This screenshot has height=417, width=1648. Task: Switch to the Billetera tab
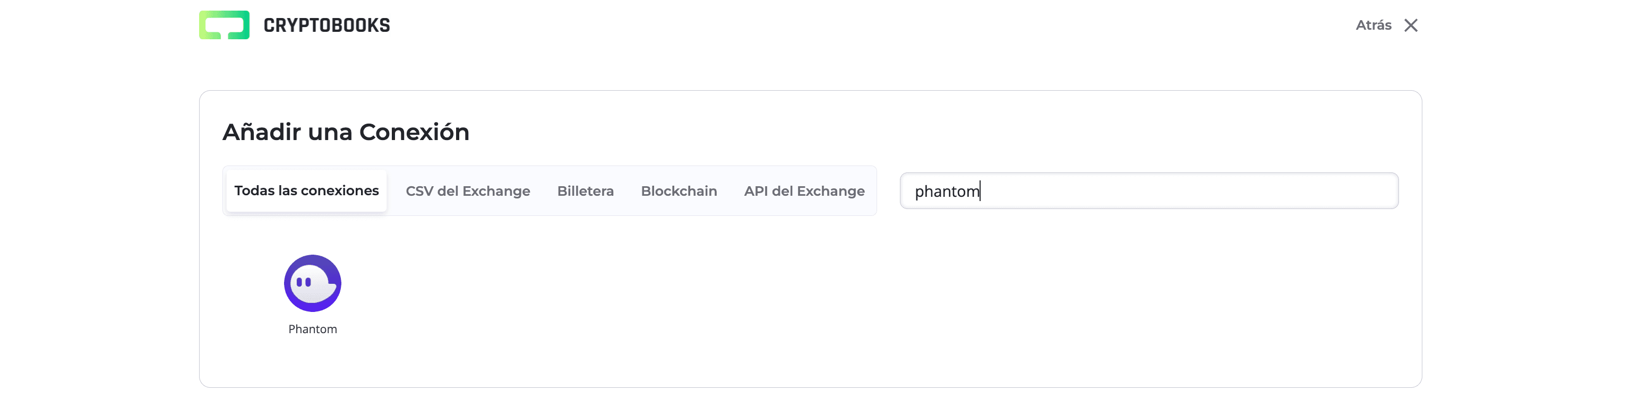[x=585, y=190]
